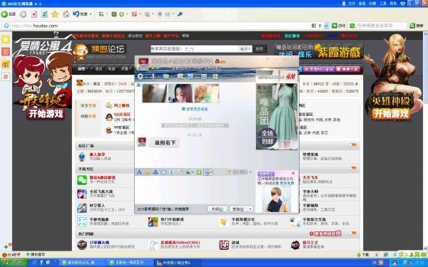Screen dimensions: 428x267
Task: Open the red sidebar calendar-style icon
Action: click(6, 52)
